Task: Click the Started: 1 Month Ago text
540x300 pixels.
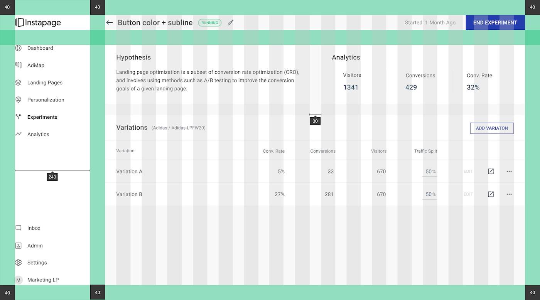Action: click(x=430, y=22)
